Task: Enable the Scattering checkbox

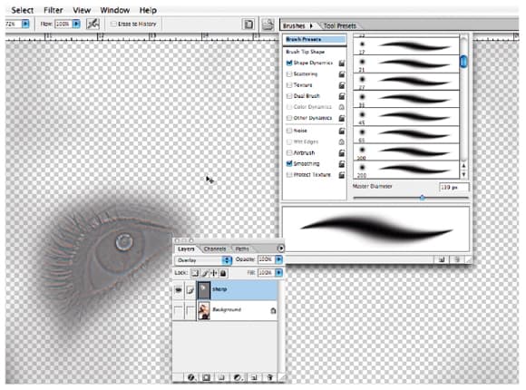Action: (x=289, y=73)
